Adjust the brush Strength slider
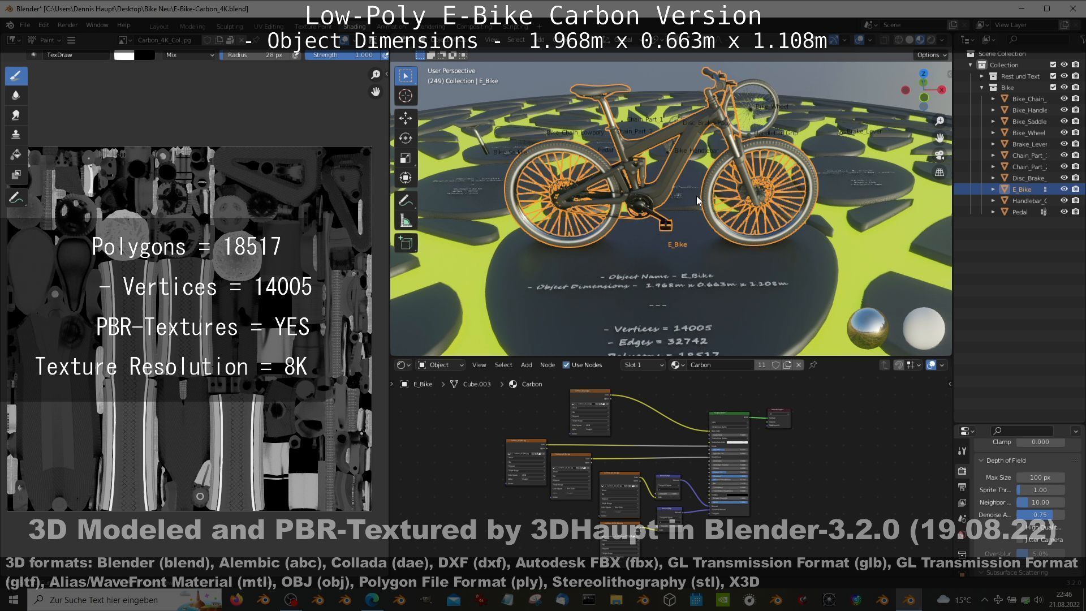The width and height of the screenshot is (1086, 611). [x=343, y=55]
